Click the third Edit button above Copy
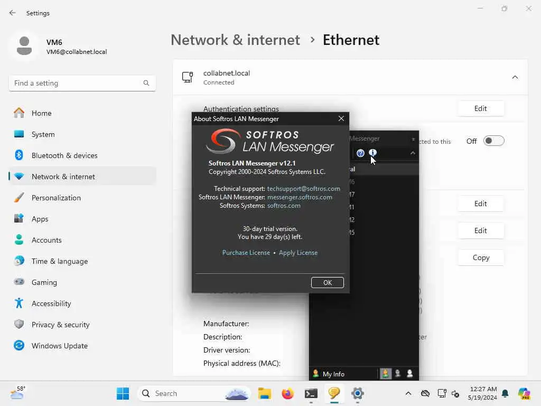The image size is (541, 406). 481,230
